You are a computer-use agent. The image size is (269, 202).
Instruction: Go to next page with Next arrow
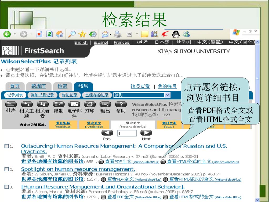coord(146,133)
